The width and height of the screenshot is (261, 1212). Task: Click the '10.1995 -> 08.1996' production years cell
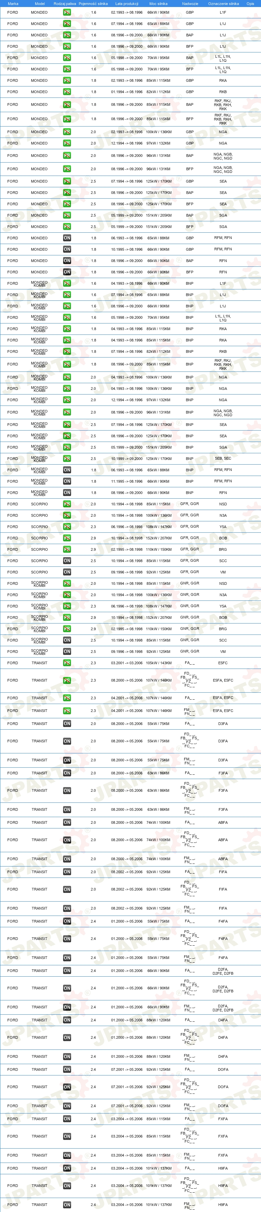(126, 249)
